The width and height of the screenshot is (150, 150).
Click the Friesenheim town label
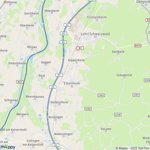(97, 17)
